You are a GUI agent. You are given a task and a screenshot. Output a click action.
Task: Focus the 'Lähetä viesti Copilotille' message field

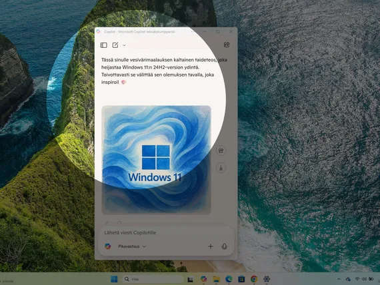point(166,232)
